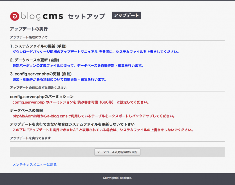Click the red a-blog cms logo icon

pos(15,17)
